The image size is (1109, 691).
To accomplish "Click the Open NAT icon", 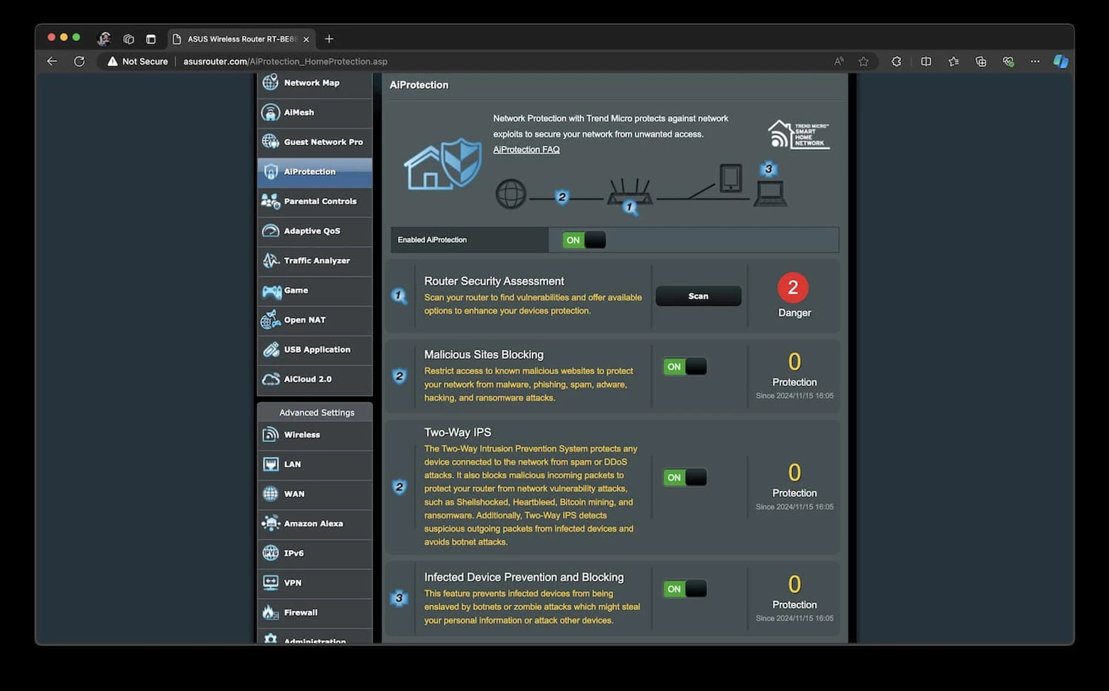I will pos(270,319).
